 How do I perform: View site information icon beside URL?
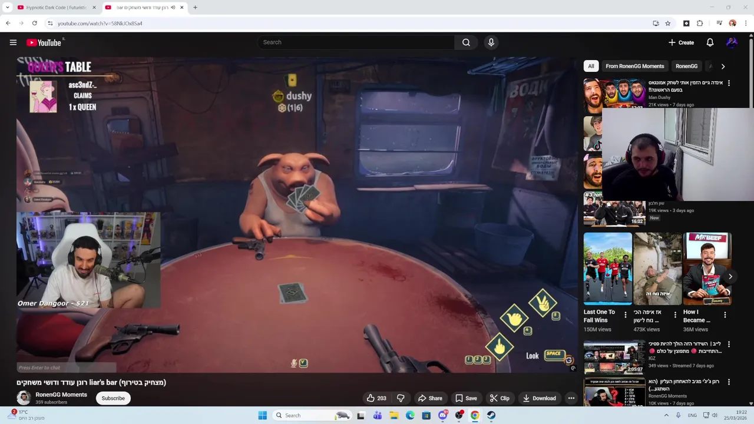[x=50, y=24]
